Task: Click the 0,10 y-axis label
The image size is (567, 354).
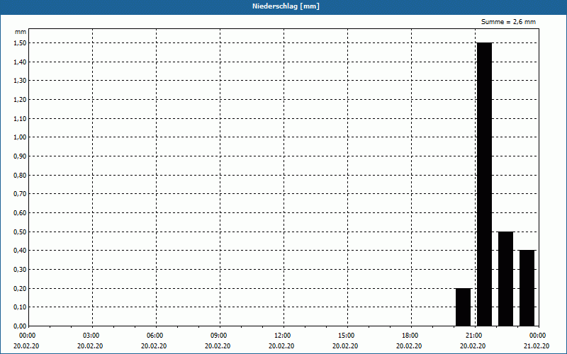Action: tap(20, 307)
